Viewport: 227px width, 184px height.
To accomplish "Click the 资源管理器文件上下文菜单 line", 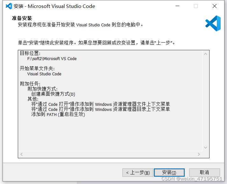I will pyautogui.click(x=100, y=104).
